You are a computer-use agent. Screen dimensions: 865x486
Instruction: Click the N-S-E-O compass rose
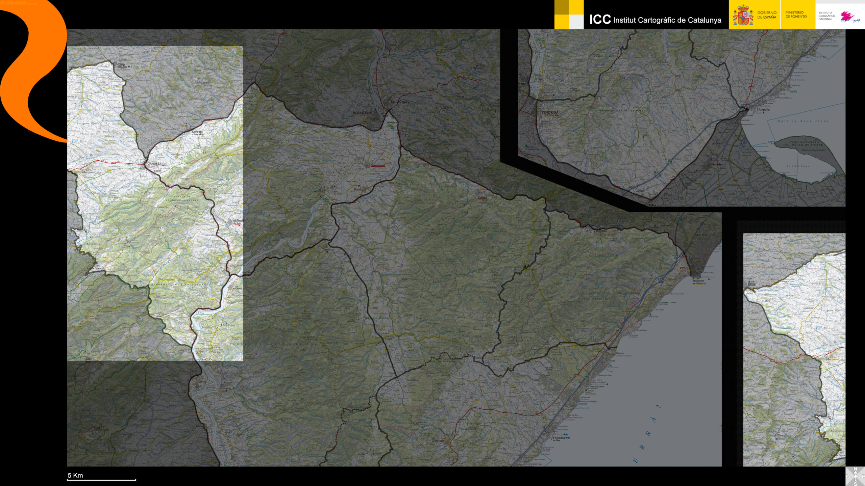pos(856,476)
